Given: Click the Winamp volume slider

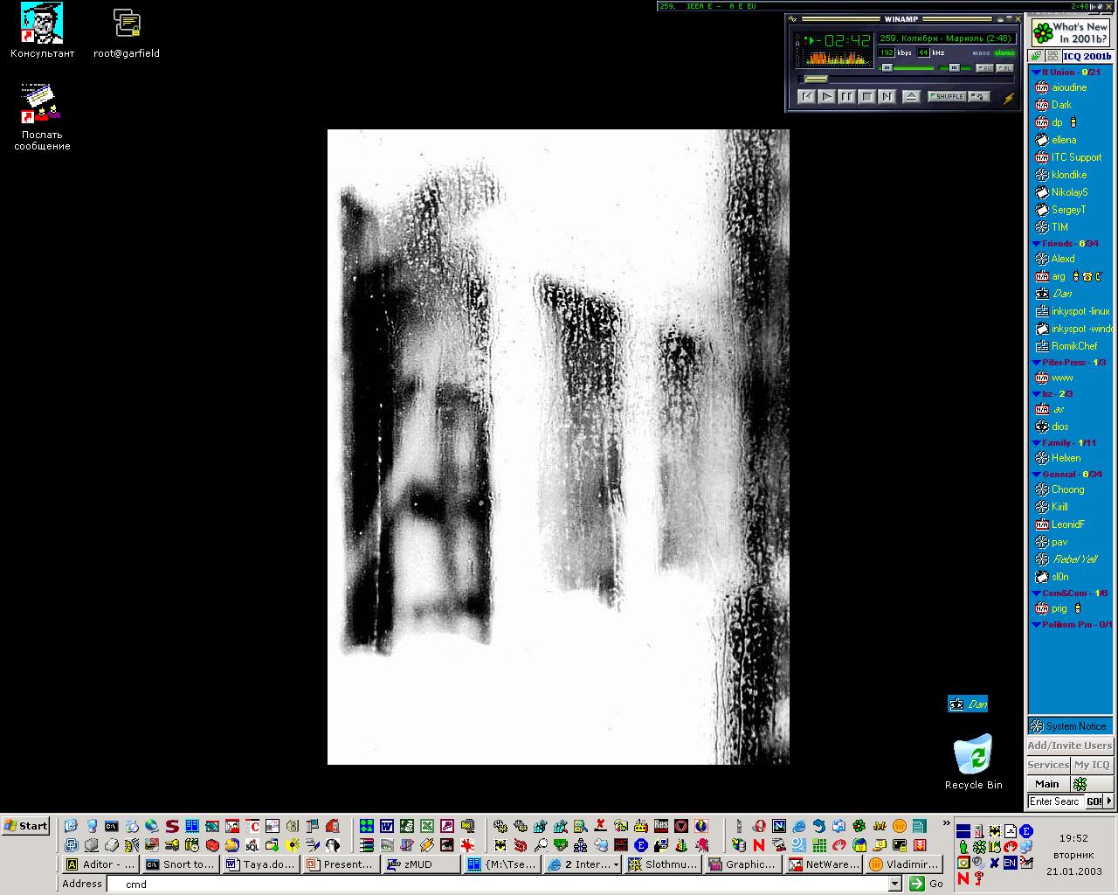Looking at the screenshot, I should tap(906, 68).
